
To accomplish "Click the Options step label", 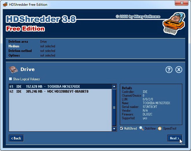I will coord(14,55).
